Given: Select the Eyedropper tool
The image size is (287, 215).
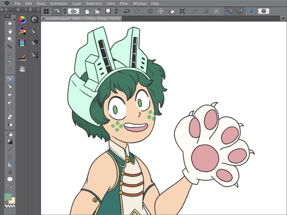Looking at the screenshot, I should (10, 69).
